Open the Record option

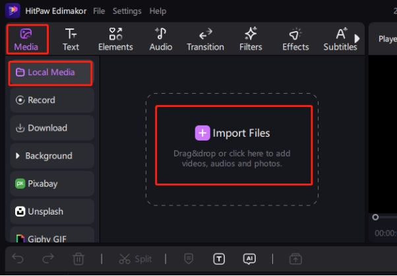52,100
